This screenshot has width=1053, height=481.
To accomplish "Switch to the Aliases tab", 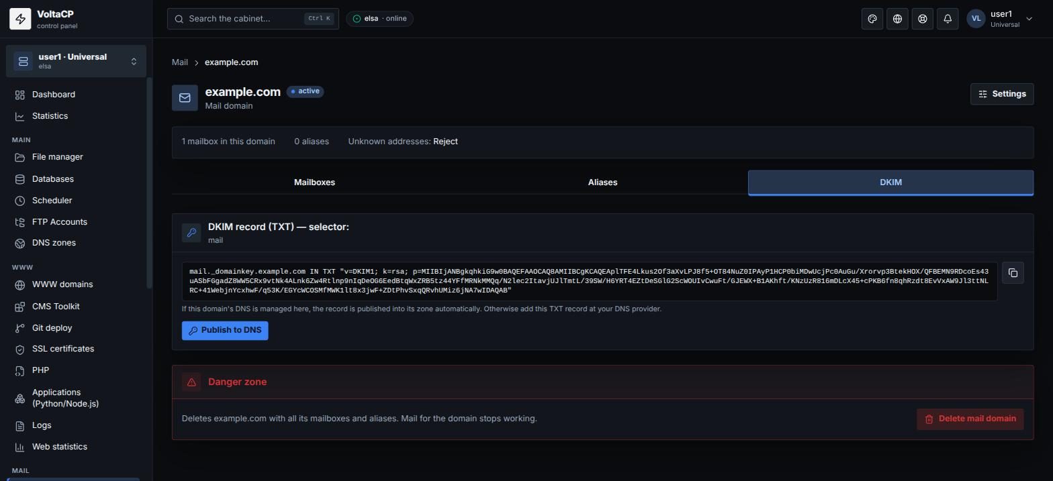I will click(602, 182).
